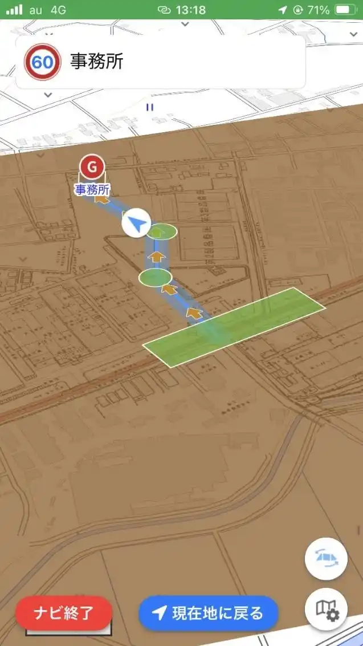Screen dimensions: 363x646
Task: Tap the battery indicator in status bar
Action: [345, 10]
